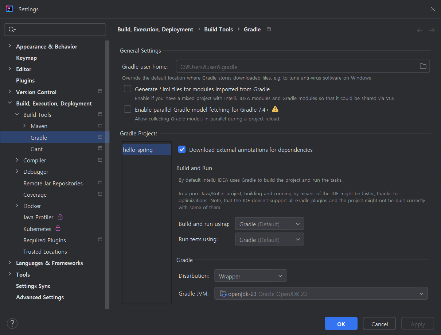The width and height of the screenshot is (441, 335).
Task: Click the project-level icon on Gant row
Action: pos(100,149)
